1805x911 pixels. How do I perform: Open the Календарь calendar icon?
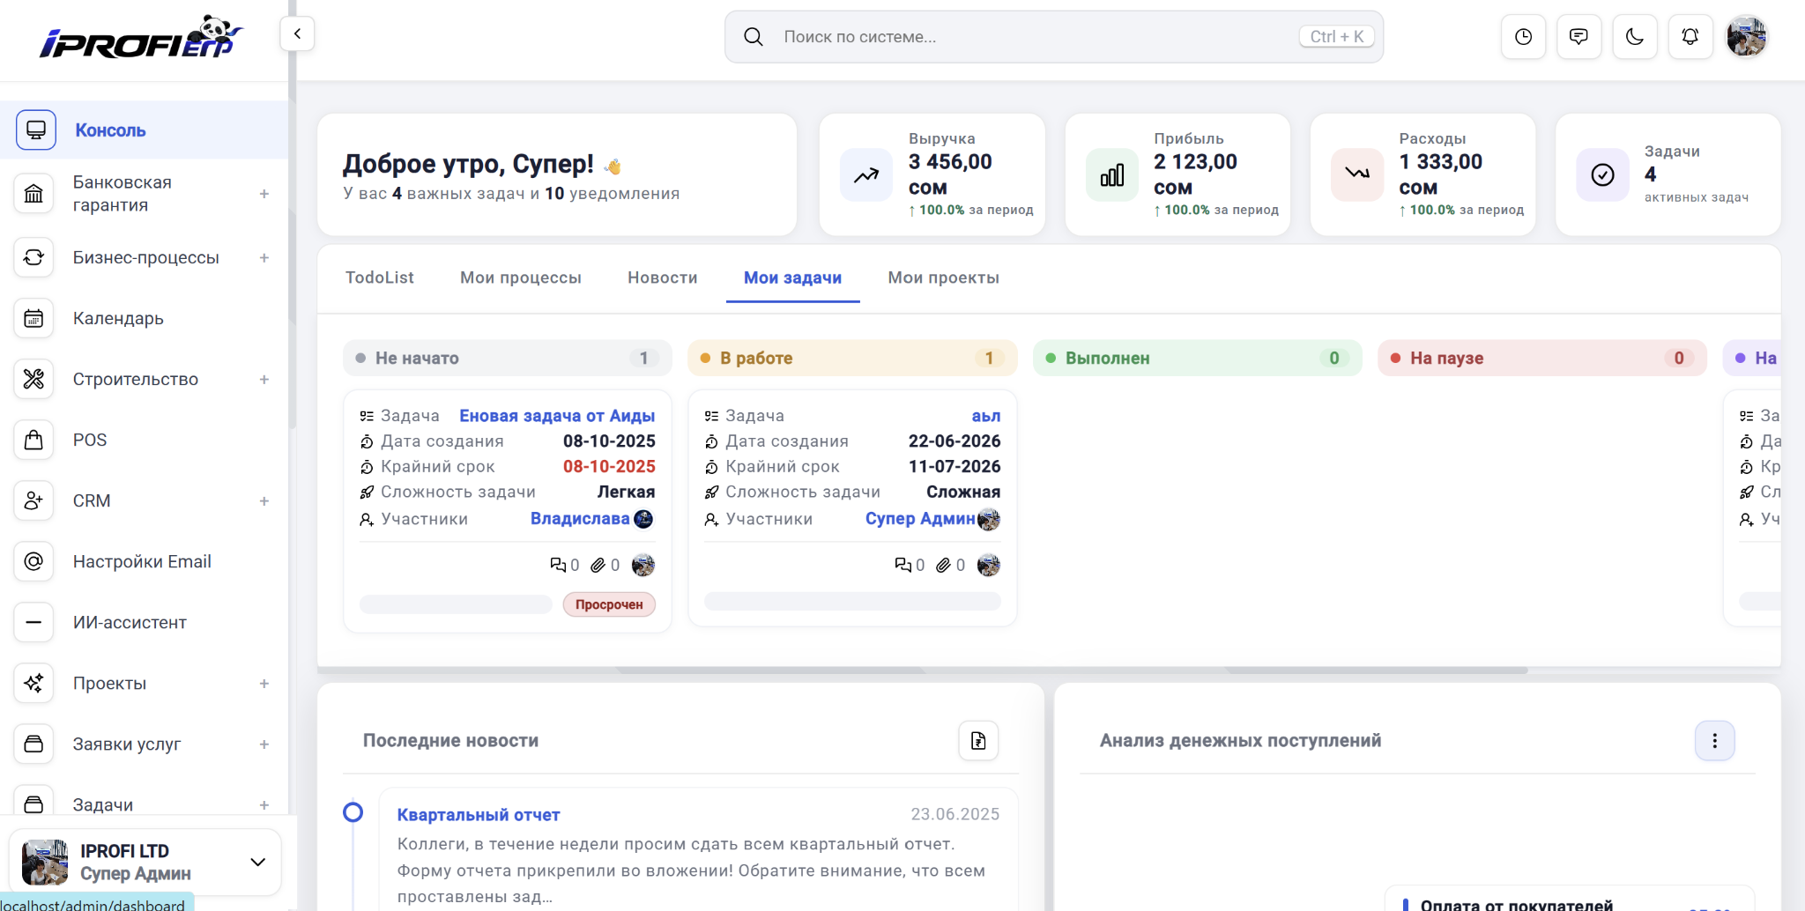pyautogui.click(x=33, y=318)
